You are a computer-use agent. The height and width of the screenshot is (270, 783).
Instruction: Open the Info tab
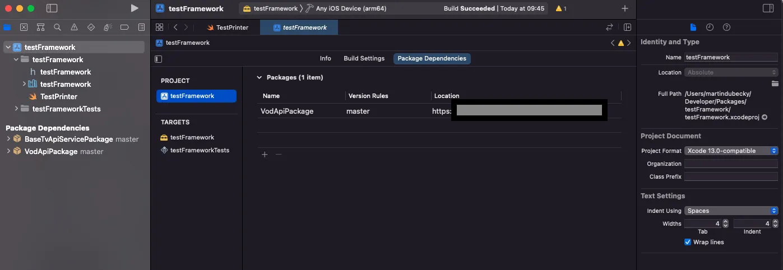(325, 58)
